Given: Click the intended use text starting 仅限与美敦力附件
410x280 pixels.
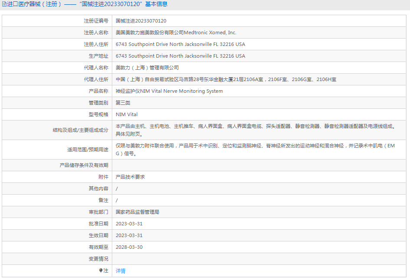Looking at the screenshot, I should pyautogui.click(x=255, y=150).
